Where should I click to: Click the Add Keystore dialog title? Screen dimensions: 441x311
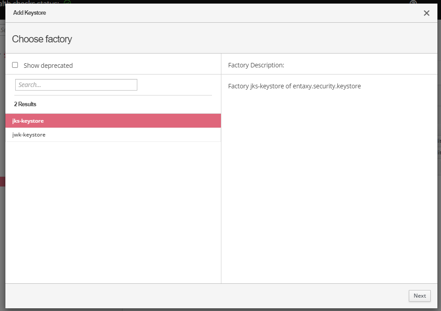point(30,13)
